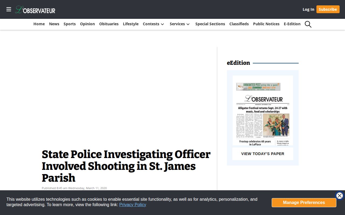Open the eEdition newspaper front page thumbnail
Image resolution: width=345 pixels, height=215 pixels.
tap(263, 110)
